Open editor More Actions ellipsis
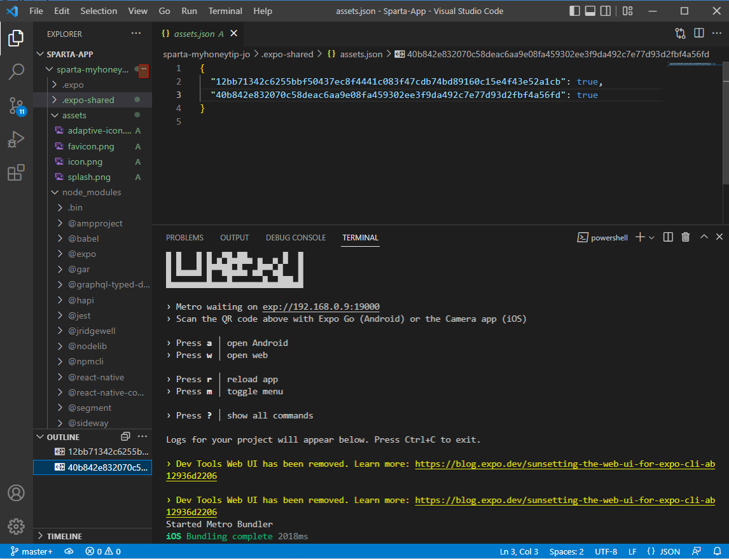This screenshot has height=559, width=729. pyautogui.click(x=716, y=33)
